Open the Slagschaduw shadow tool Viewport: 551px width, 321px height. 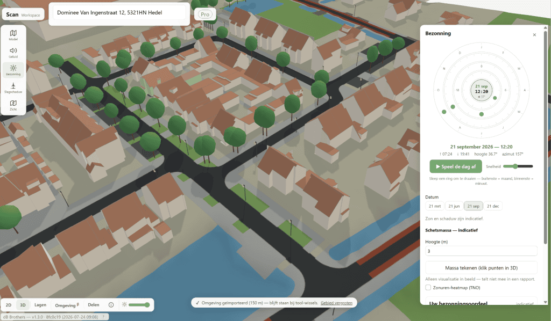(13, 87)
